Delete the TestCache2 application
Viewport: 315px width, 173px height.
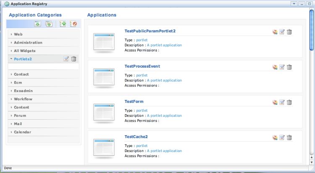pos(289,137)
